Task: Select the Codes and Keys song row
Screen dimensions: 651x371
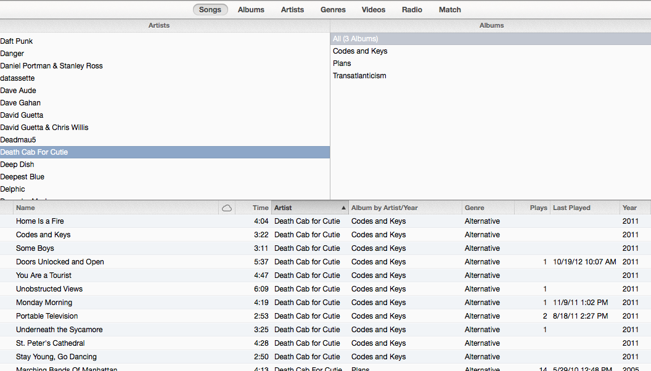Action: point(325,235)
